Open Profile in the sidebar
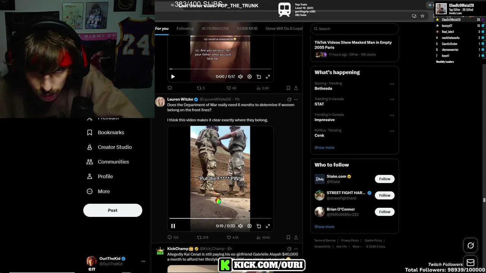This screenshot has height=273, width=486. [100, 177]
